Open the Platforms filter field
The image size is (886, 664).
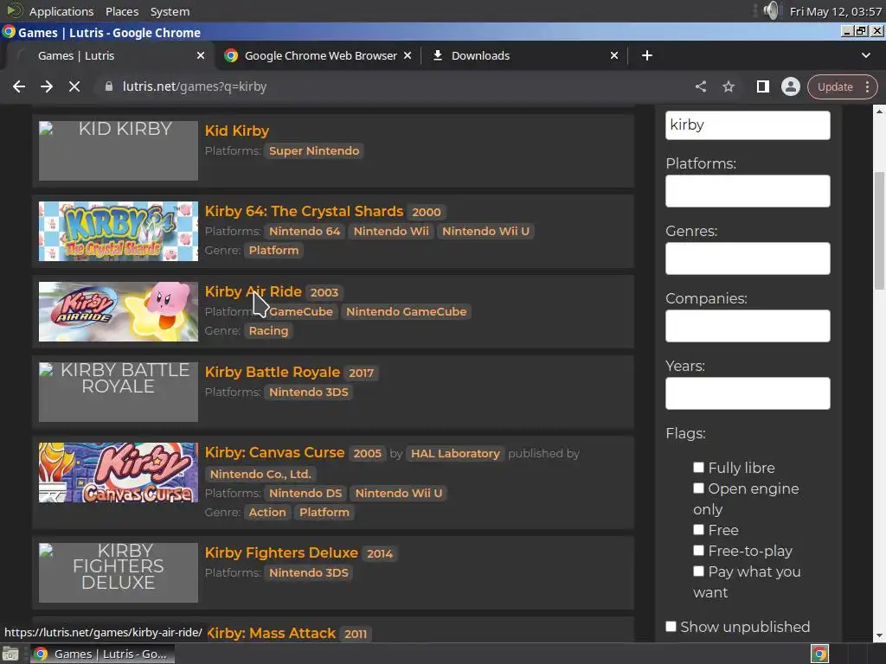tap(748, 191)
